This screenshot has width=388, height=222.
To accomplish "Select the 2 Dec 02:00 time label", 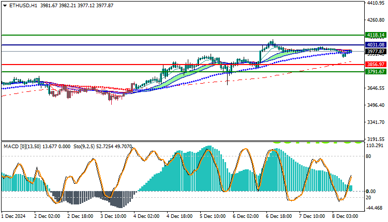I will (47, 216).
